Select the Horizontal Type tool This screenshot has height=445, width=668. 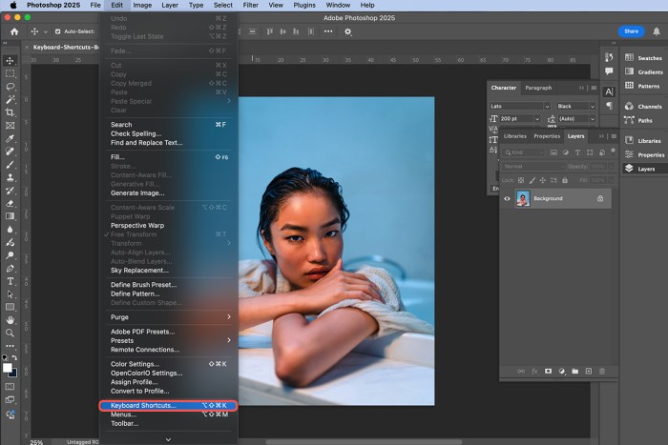point(10,281)
